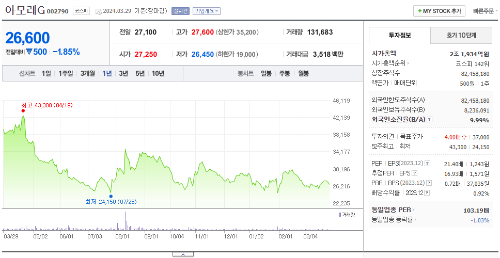Screen dimensions: 500x258
Task: Select the 3년 line chart period
Action: [x=123, y=74]
